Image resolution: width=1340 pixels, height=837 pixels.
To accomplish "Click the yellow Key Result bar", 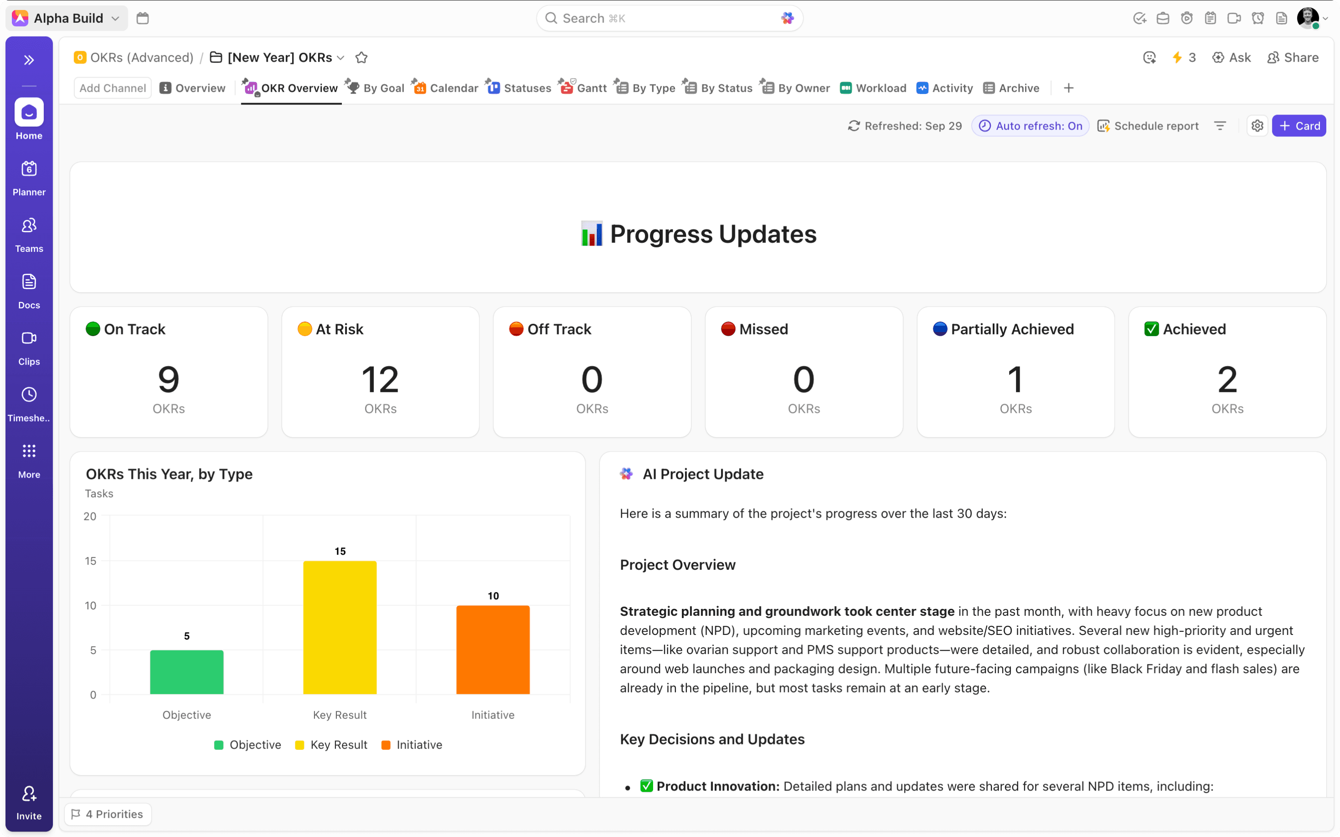I will pos(340,627).
